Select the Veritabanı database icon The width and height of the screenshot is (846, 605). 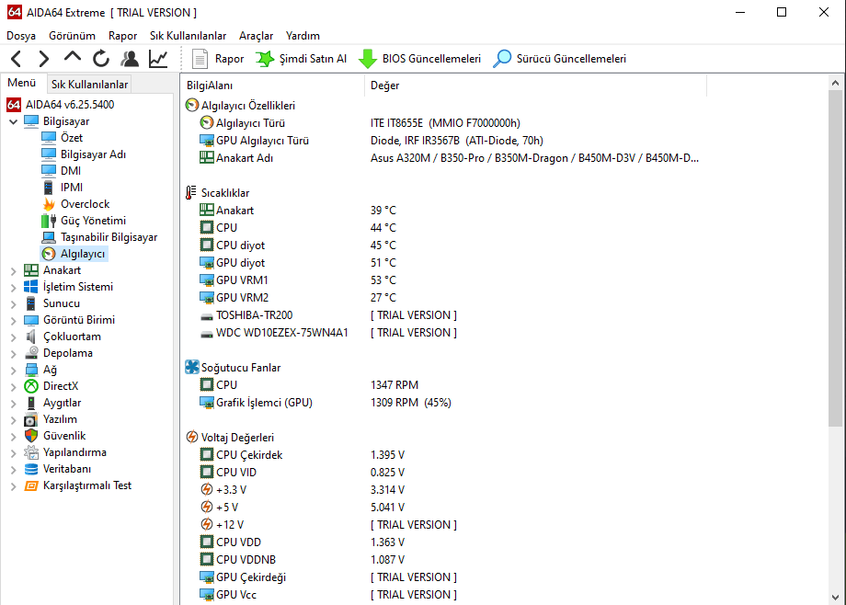31,469
